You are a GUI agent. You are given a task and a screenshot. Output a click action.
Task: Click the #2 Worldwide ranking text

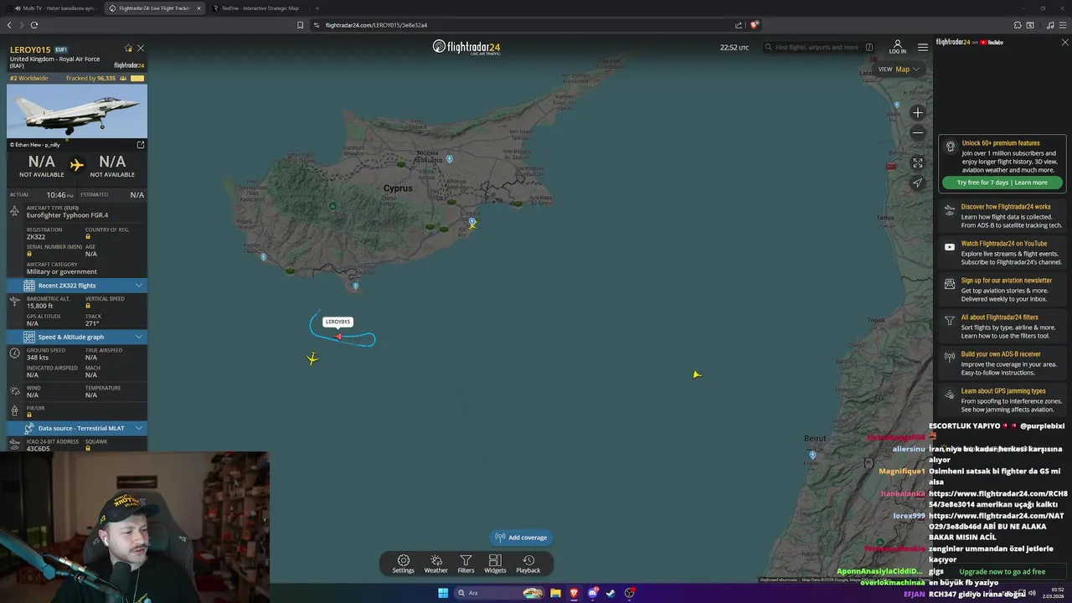(x=29, y=78)
